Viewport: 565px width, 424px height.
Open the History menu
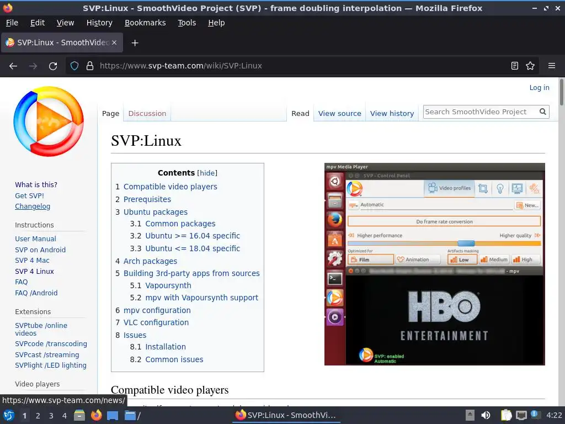point(99,23)
